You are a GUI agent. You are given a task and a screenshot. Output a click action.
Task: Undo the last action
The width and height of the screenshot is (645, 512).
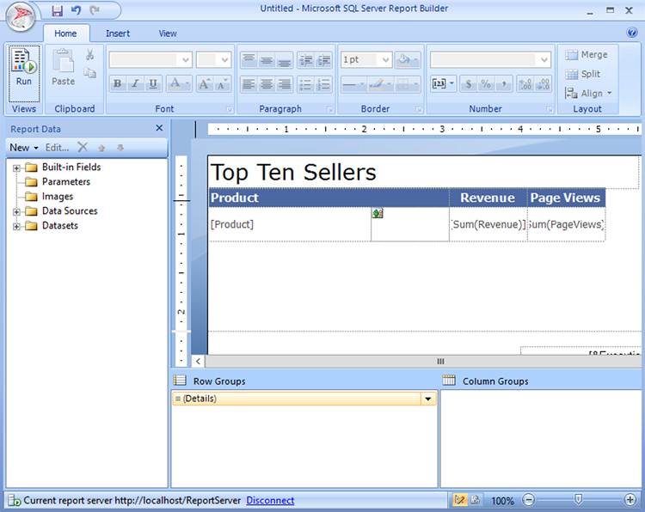pyautogui.click(x=76, y=10)
